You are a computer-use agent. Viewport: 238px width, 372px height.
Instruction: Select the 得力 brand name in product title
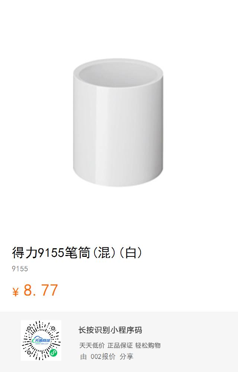point(25,253)
